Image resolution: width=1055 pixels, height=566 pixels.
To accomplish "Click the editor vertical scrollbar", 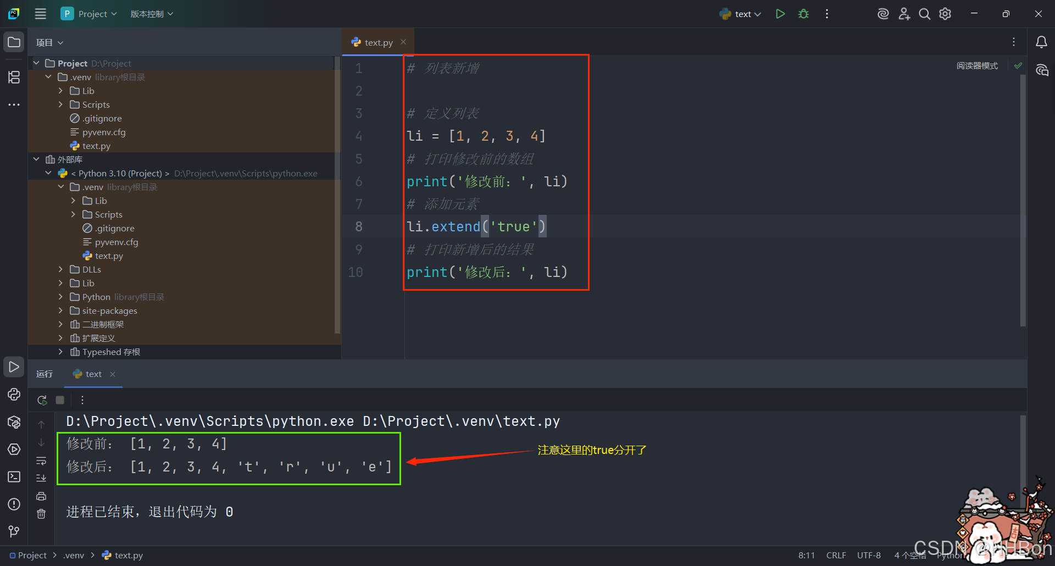I will tap(1023, 201).
